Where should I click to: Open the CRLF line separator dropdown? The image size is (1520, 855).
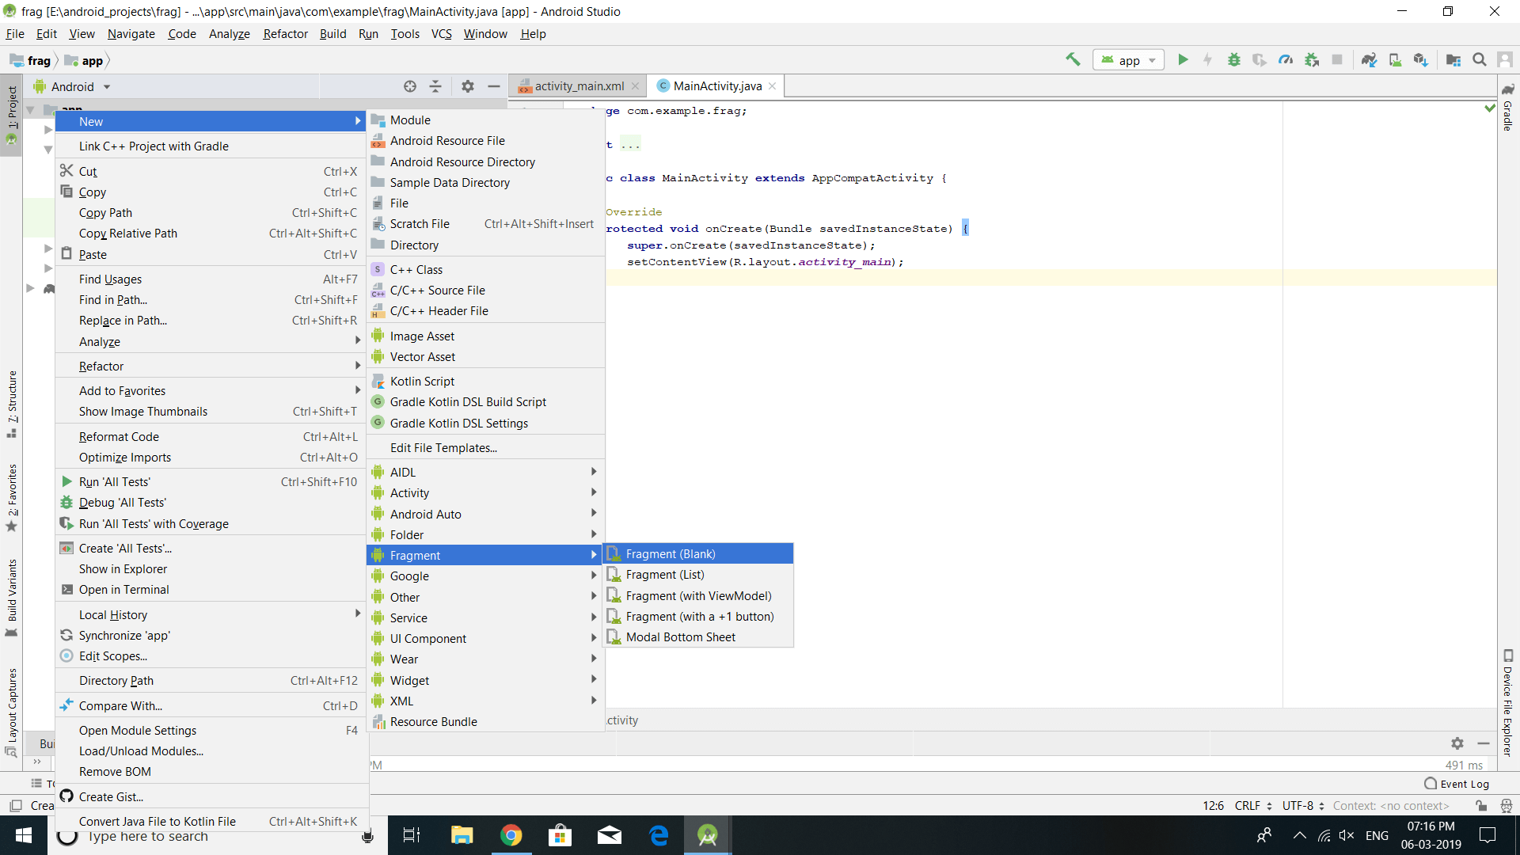tap(1252, 805)
